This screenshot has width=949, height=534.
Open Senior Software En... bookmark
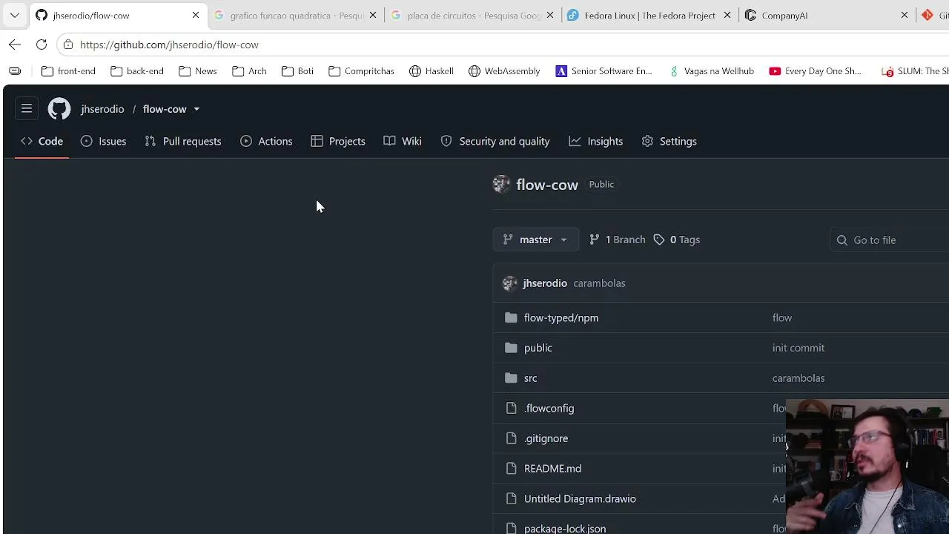(604, 71)
